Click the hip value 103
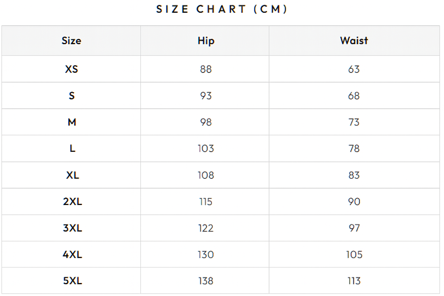Screen dimensions: 444x296 pyautogui.click(x=206, y=149)
